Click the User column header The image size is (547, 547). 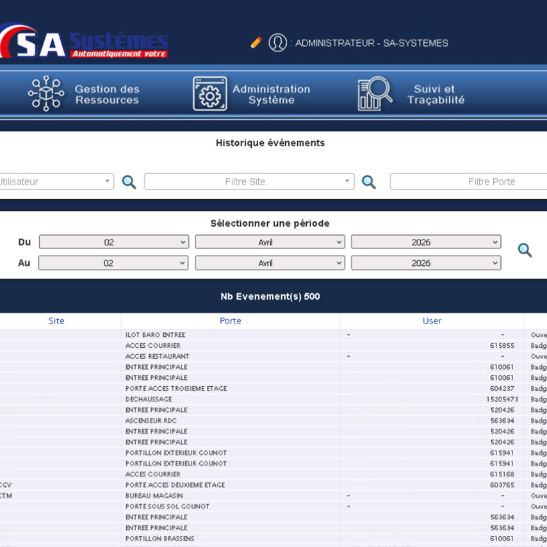click(x=432, y=321)
